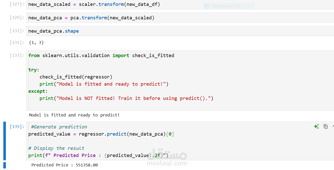This screenshot has height=170, width=334.
Task: Click the new_data_pca.shape cell
Action: click(54, 31)
